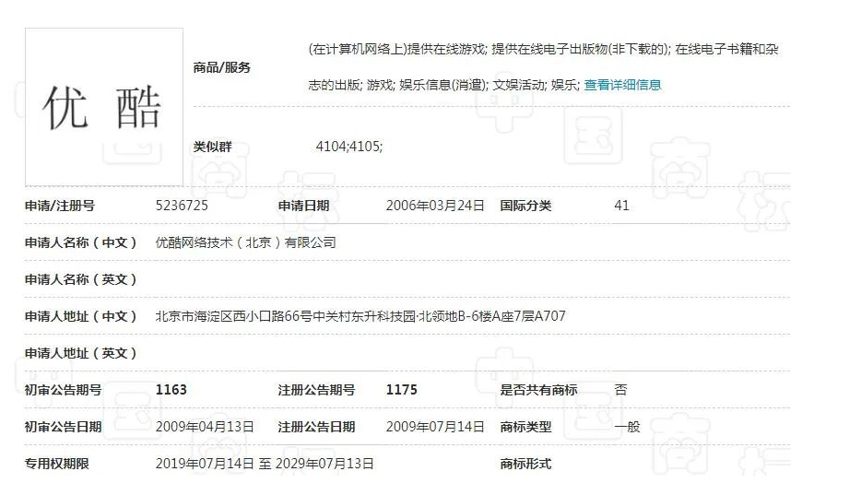Image resolution: width=861 pixels, height=495 pixels.
Task: Click the application date 2006年03月24日
Action: tap(435, 206)
